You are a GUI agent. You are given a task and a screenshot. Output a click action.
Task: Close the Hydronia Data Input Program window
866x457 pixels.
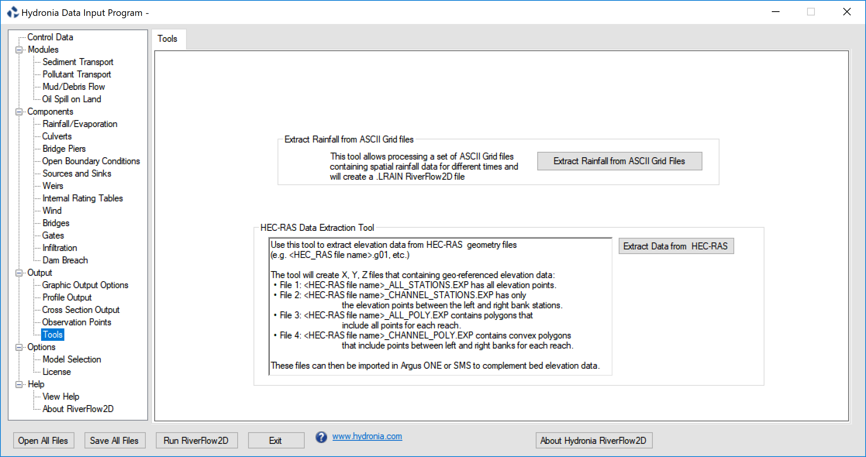click(847, 12)
